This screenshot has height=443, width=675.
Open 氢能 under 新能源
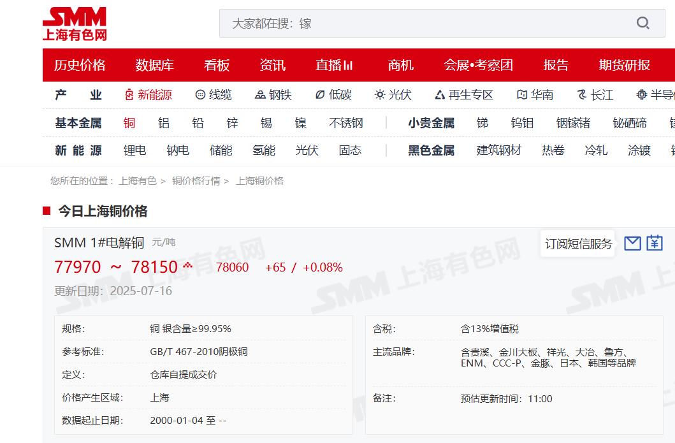(264, 150)
